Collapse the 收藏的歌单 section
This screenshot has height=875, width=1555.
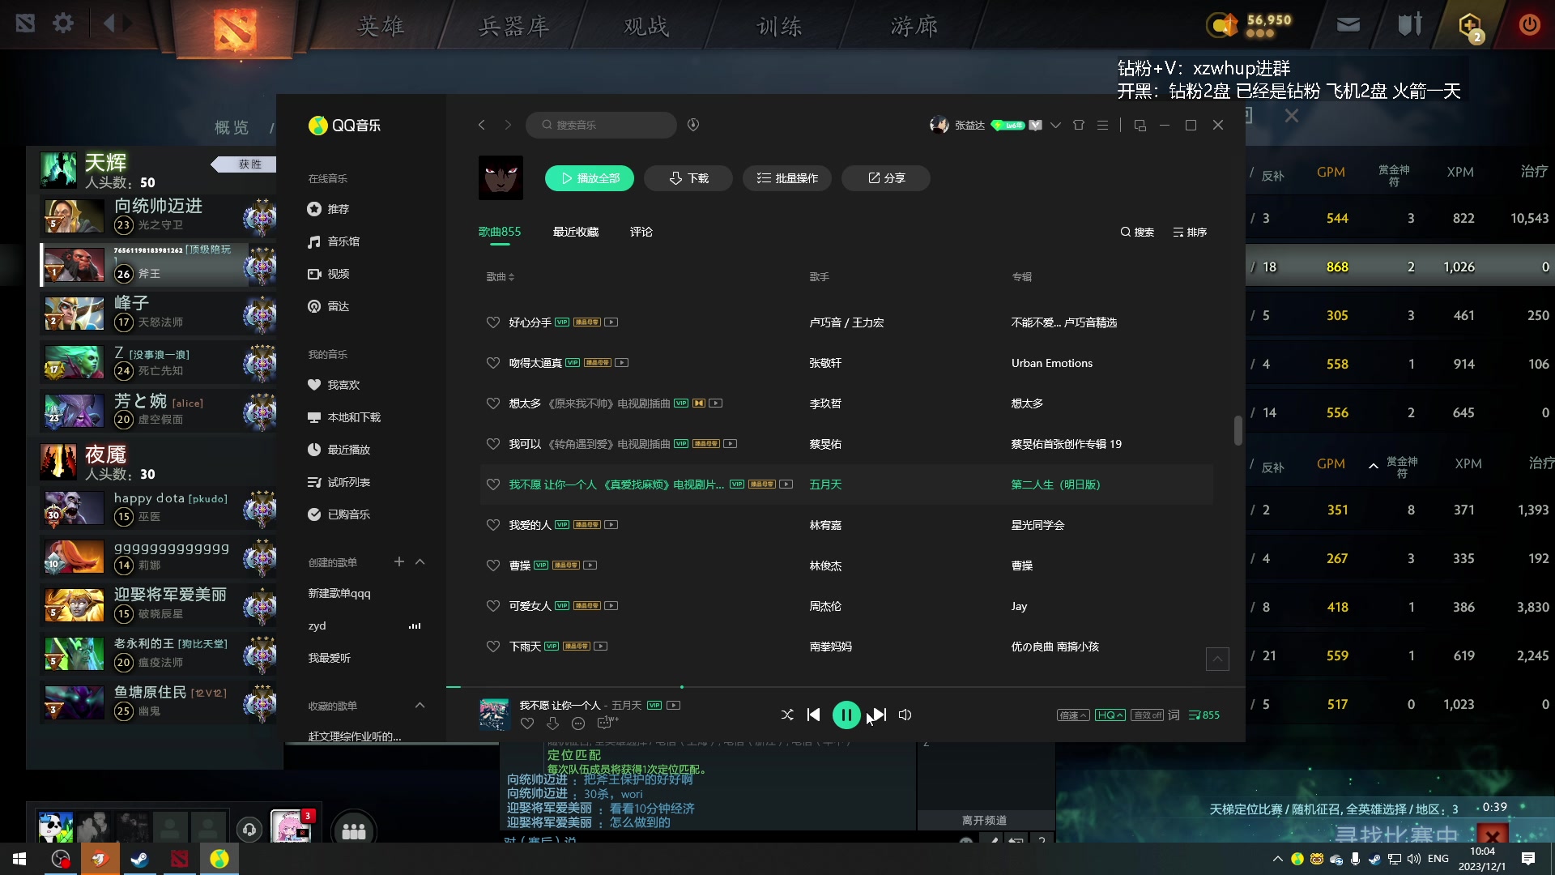click(420, 705)
